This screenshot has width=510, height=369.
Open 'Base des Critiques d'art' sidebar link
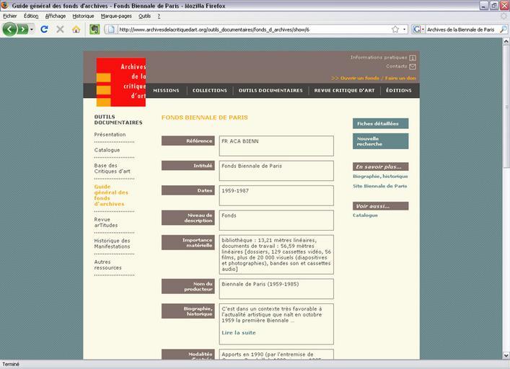click(112, 169)
